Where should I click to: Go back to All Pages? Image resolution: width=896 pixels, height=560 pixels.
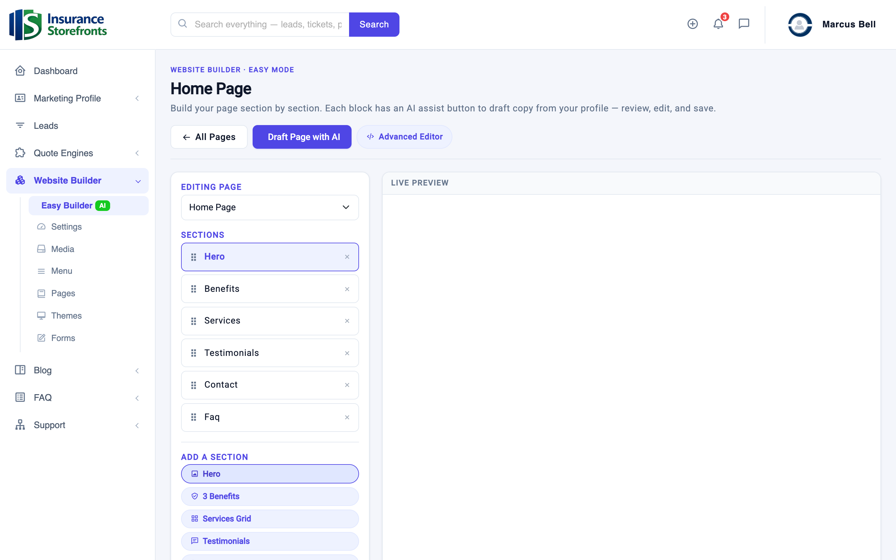click(x=209, y=137)
